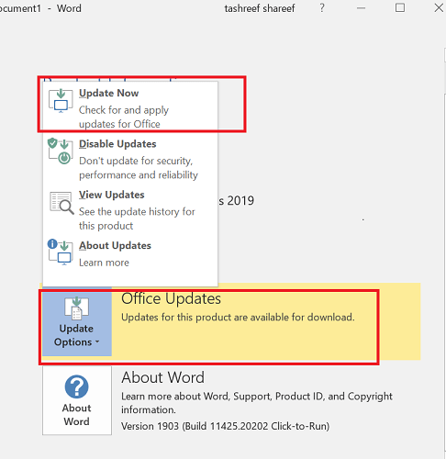
Task: Click the Update Now download icon
Action: coord(61,101)
